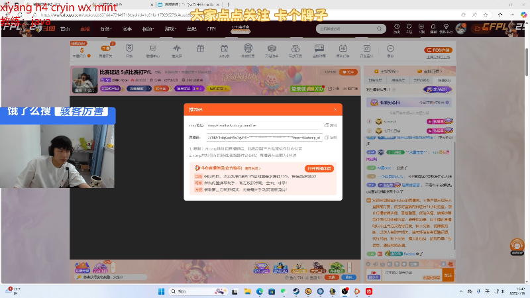Viewport: 530px width, 298px height.
Task: Click the AD screen toolbar icon
Action: pyautogui.click(x=343, y=48)
